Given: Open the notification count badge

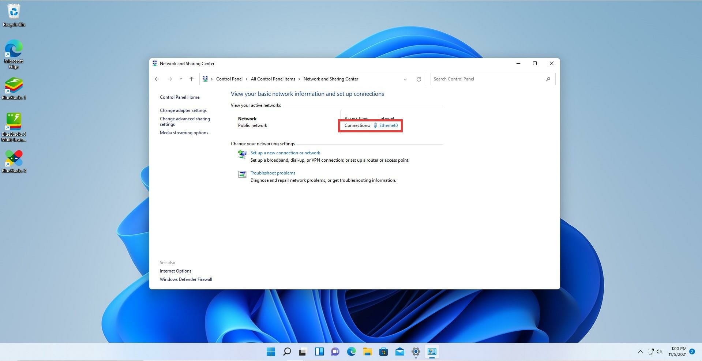Looking at the screenshot, I should tap(692, 351).
